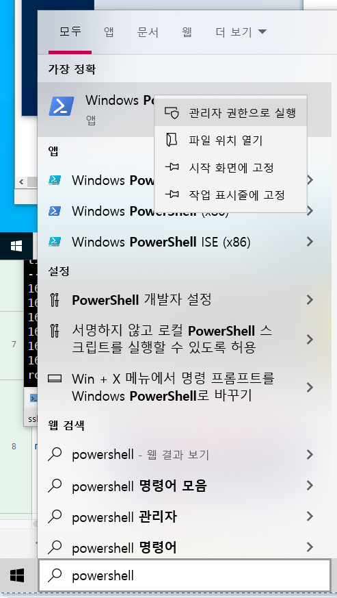The image size is (337, 598).
Task: Switch to the 문서 tab
Action: coord(148,32)
